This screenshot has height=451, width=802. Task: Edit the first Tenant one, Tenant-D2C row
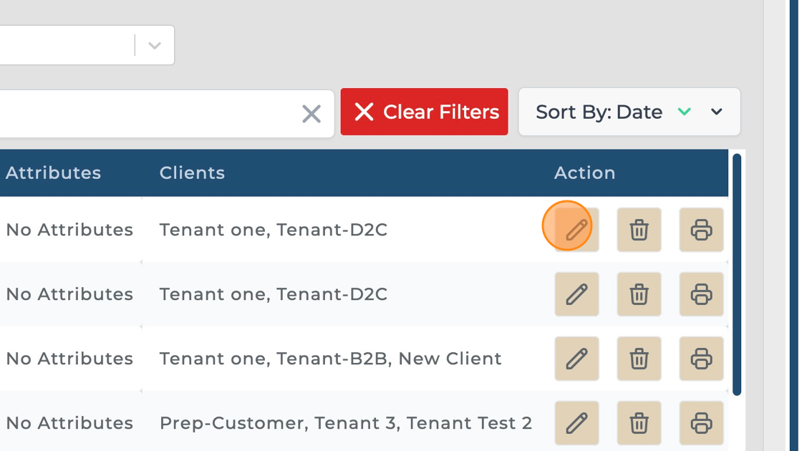[576, 230]
